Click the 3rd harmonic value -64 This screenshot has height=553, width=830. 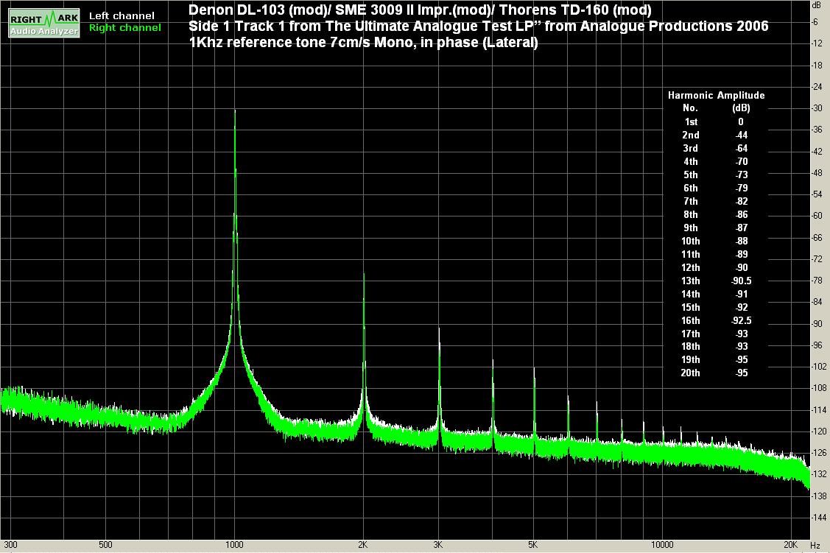(741, 148)
